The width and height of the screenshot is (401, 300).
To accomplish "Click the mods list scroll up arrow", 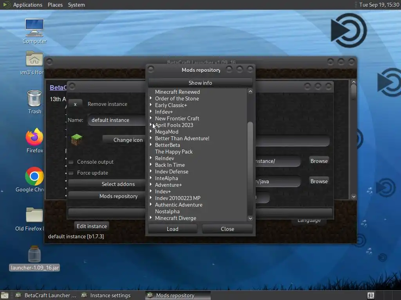I will click(250, 91).
